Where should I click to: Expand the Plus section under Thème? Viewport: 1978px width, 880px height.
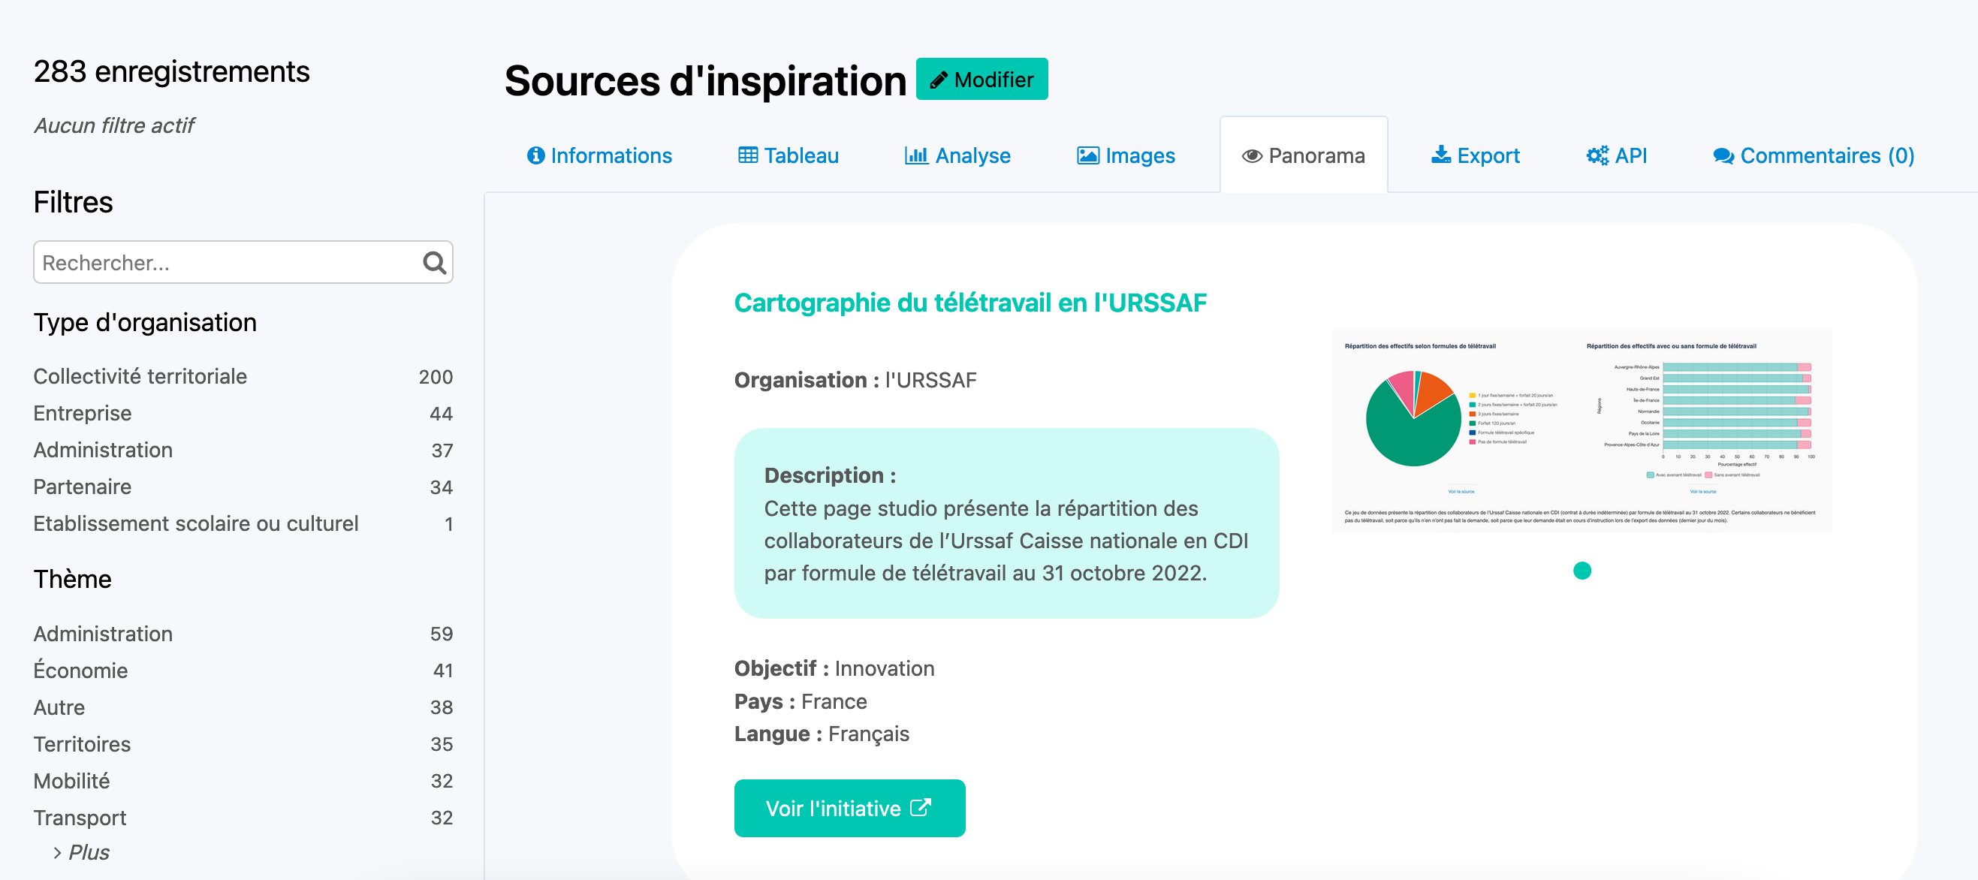89,852
